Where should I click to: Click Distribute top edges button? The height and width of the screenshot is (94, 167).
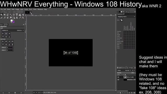coord(3,44)
